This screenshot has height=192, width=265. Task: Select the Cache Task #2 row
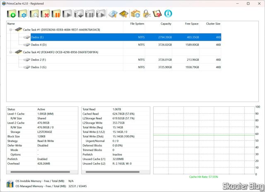point(114,52)
